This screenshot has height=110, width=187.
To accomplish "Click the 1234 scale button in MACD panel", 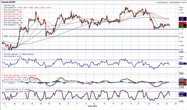I will [181, 87].
